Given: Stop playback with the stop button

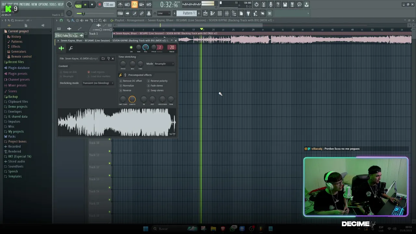Looking at the screenshot, I should tap(92, 5).
